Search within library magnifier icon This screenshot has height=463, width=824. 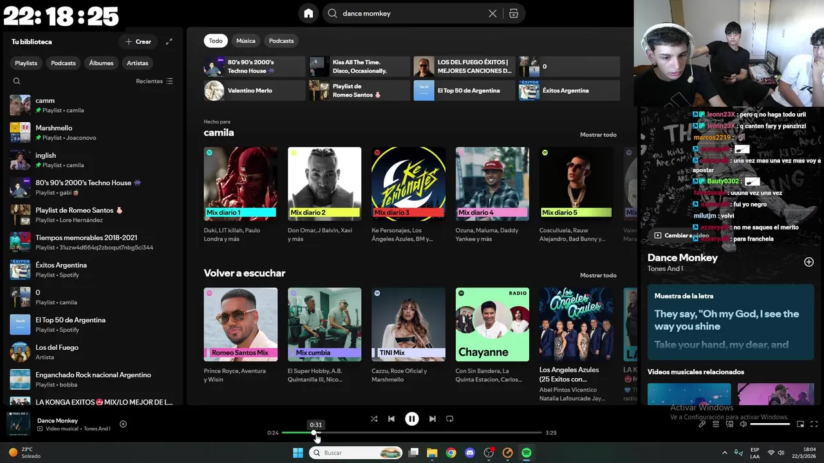point(17,81)
